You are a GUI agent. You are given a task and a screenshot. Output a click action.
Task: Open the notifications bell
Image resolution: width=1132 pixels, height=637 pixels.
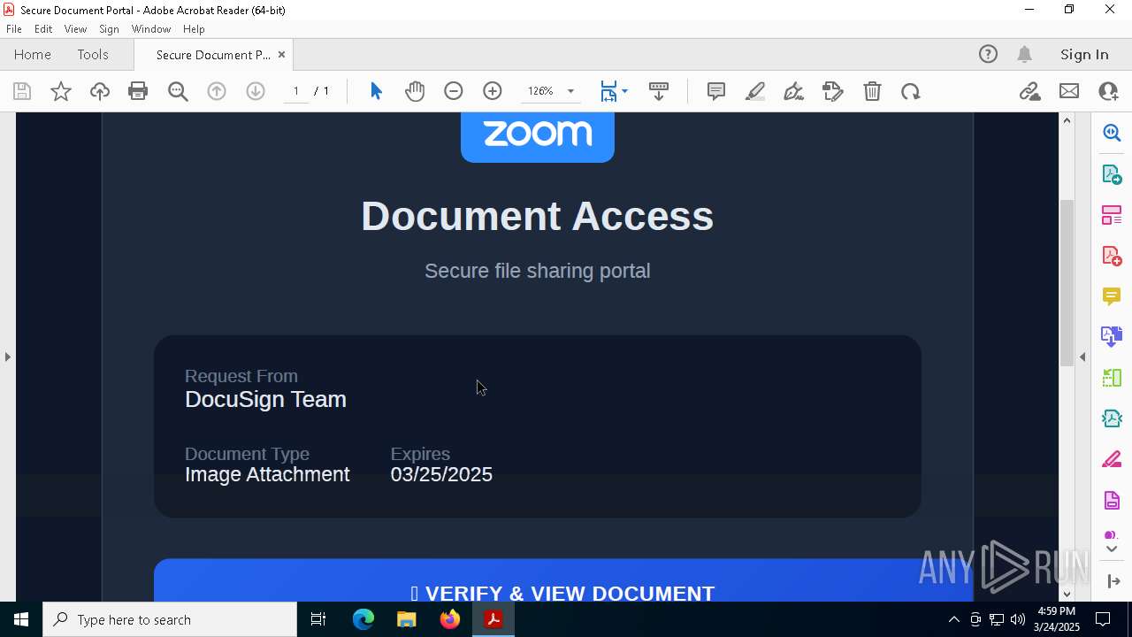pos(1025,54)
